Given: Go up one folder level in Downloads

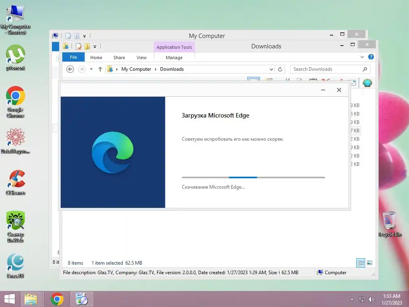Looking at the screenshot, I should tap(100, 69).
